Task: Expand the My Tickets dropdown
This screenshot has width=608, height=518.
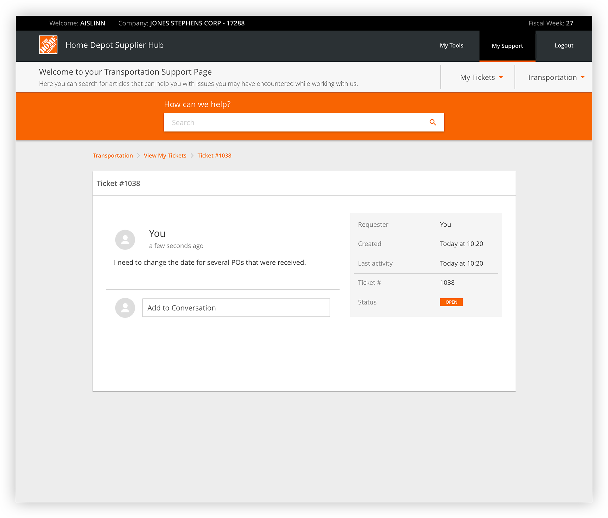Action: point(481,77)
